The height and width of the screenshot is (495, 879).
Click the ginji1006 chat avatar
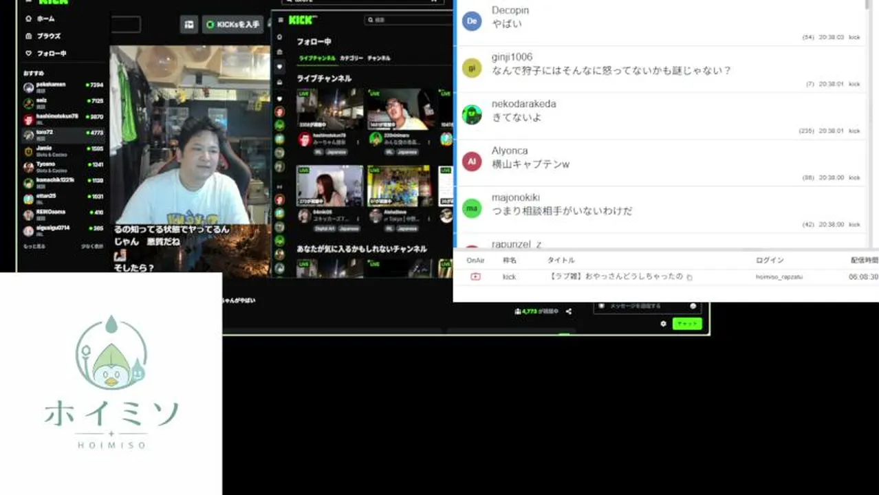(x=472, y=68)
